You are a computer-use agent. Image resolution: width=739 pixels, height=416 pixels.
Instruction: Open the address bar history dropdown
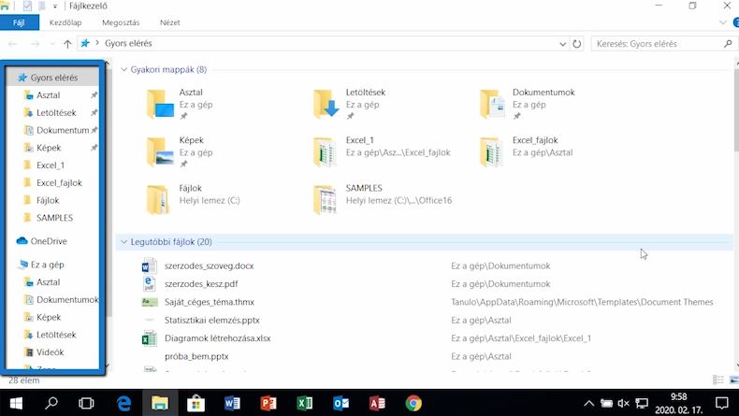click(563, 44)
